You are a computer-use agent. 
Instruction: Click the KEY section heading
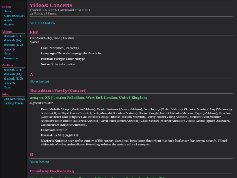pyautogui.click(x=34, y=33)
